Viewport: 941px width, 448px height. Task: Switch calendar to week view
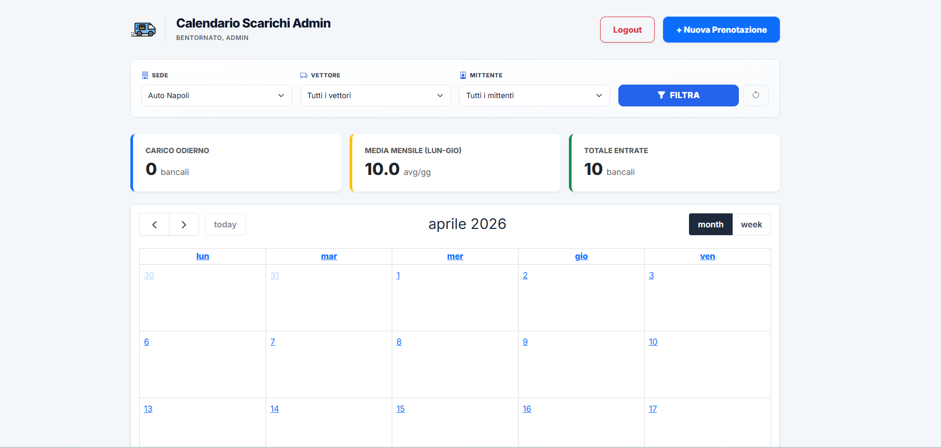click(x=751, y=224)
